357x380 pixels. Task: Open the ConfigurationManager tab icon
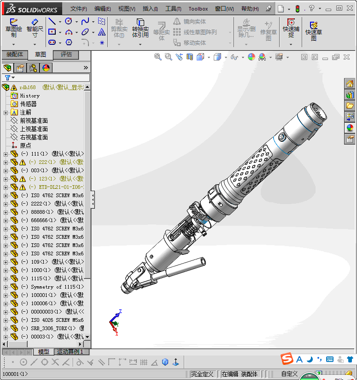[x=33, y=68]
